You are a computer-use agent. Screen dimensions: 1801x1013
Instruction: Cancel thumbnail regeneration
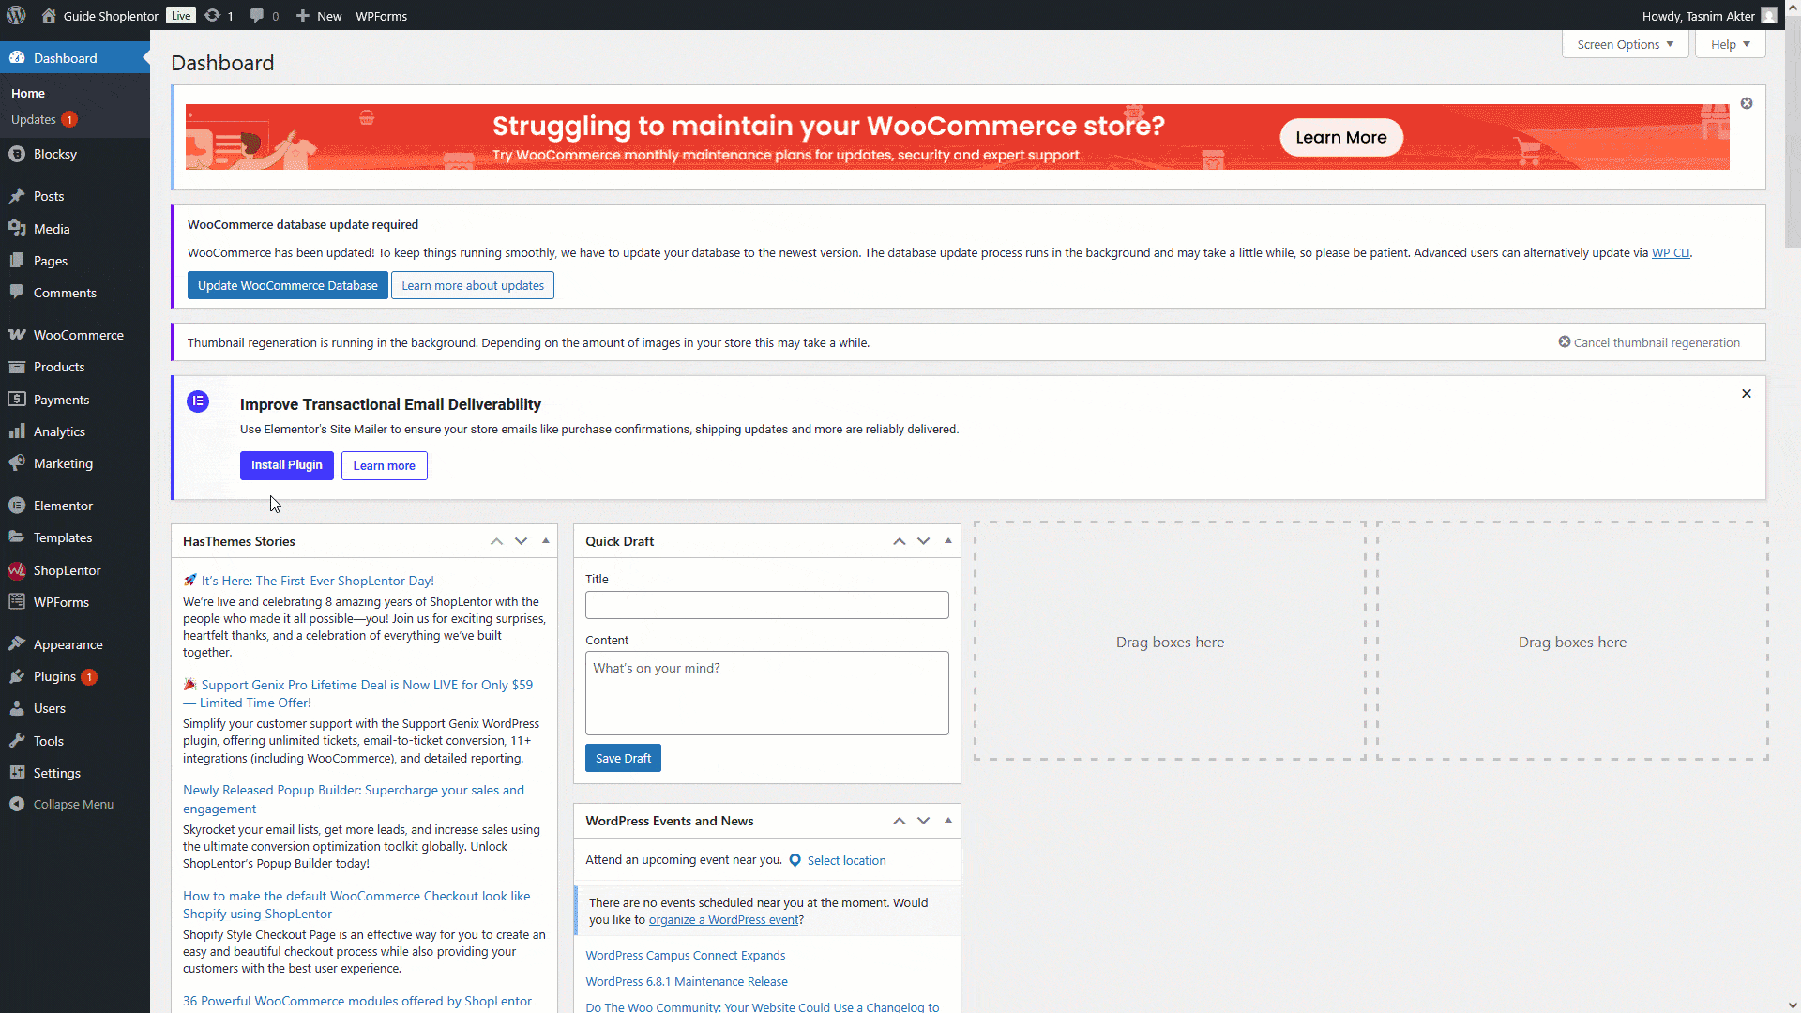coord(1650,341)
